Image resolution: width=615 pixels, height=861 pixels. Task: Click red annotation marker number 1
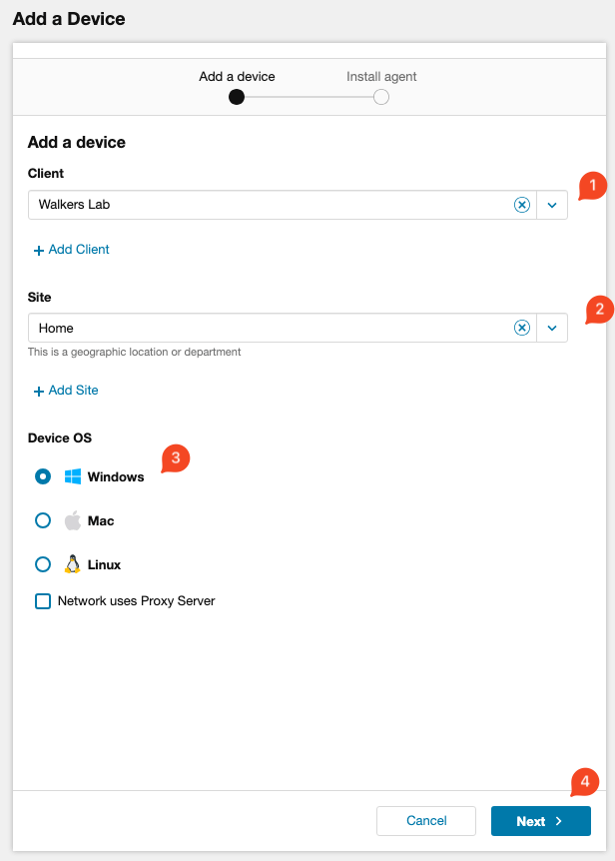[x=593, y=185]
